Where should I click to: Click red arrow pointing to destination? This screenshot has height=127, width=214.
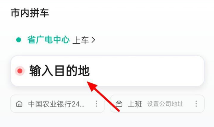tap(103, 96)
